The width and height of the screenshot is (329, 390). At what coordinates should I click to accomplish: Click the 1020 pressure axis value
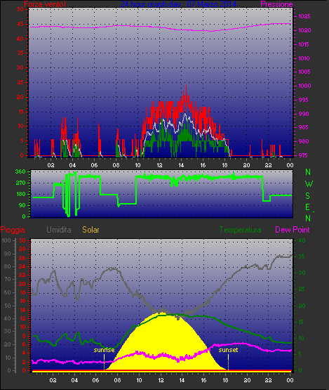click(304, 30)
